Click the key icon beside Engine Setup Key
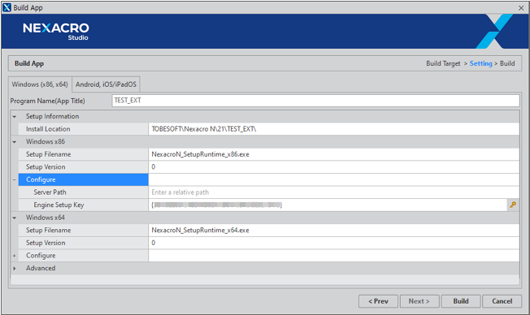The image size is (530, 315). coord(513,205)
